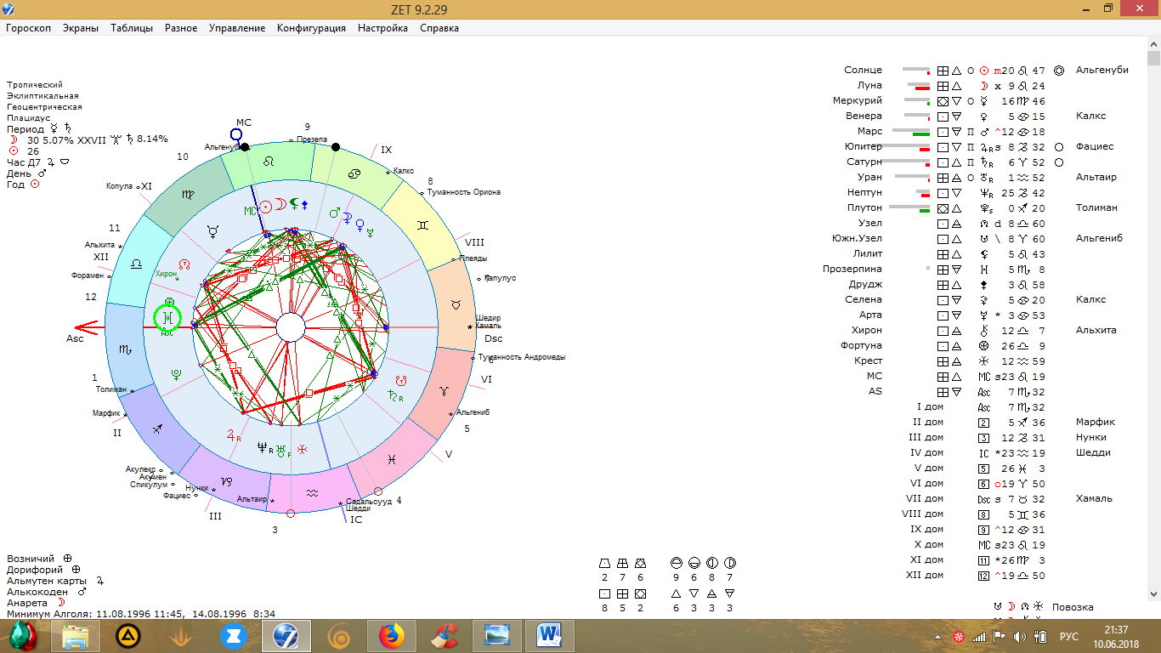The height and width of the screenshot is (653, 1161).
Task: Open the Таблицы menu
Action: [x=132, y=28]
